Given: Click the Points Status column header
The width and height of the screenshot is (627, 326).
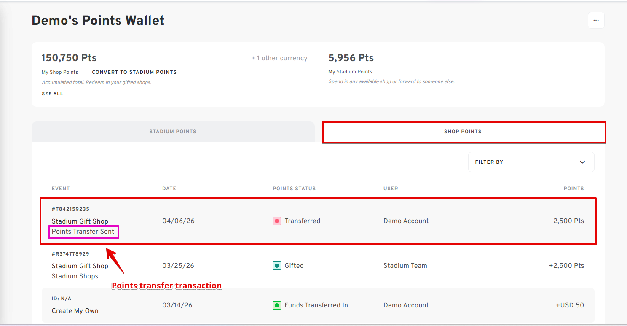Looking at the screenshot, I should click(x=294, y=189).
